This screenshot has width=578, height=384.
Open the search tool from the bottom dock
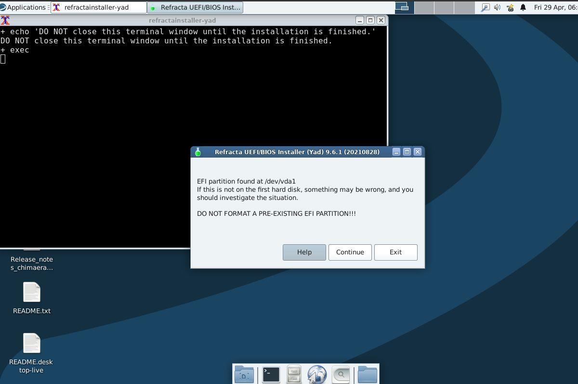[341, 374]
